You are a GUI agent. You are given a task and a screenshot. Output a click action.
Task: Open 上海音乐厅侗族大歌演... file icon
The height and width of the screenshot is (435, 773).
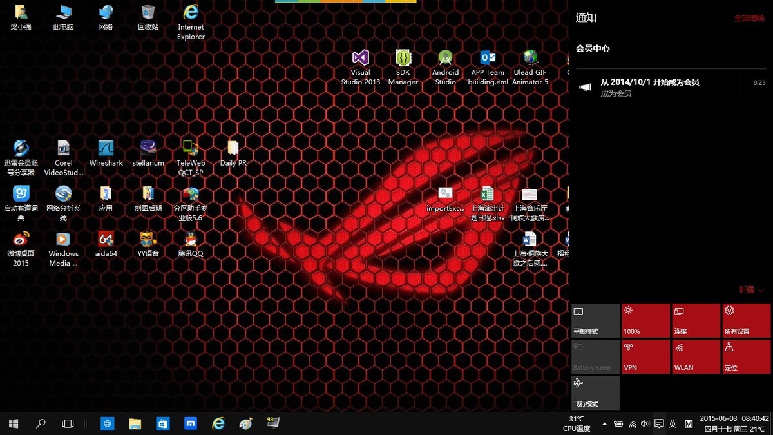530,203
